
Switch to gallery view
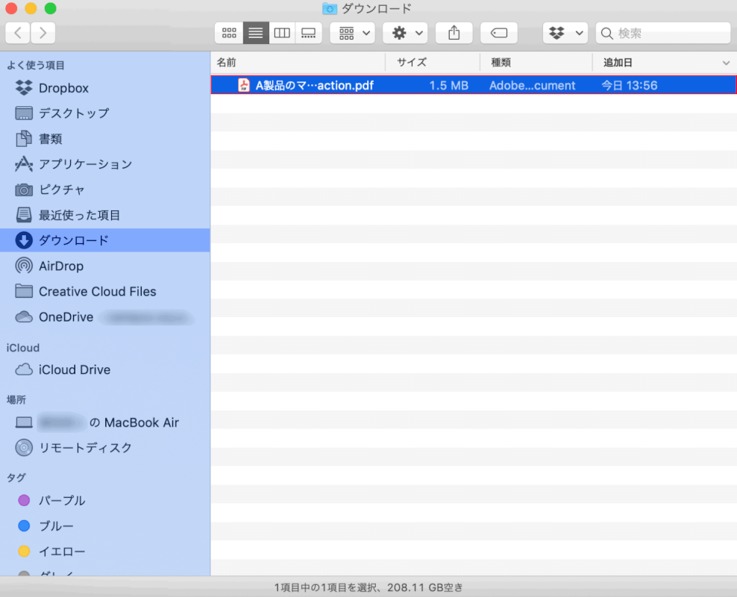[x=308, y=33]
